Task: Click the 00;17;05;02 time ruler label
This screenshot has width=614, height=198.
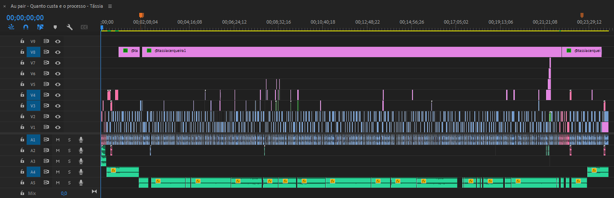Action: click(x=456, y=22)
